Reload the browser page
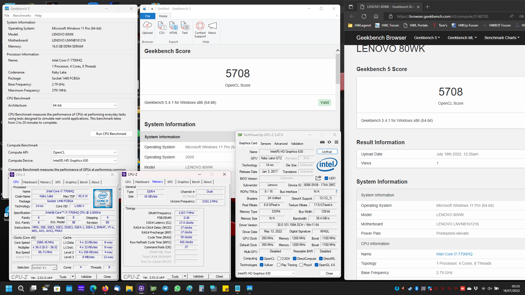The height and width of the screenshot is (295, 525). click(x=364, y=16)
